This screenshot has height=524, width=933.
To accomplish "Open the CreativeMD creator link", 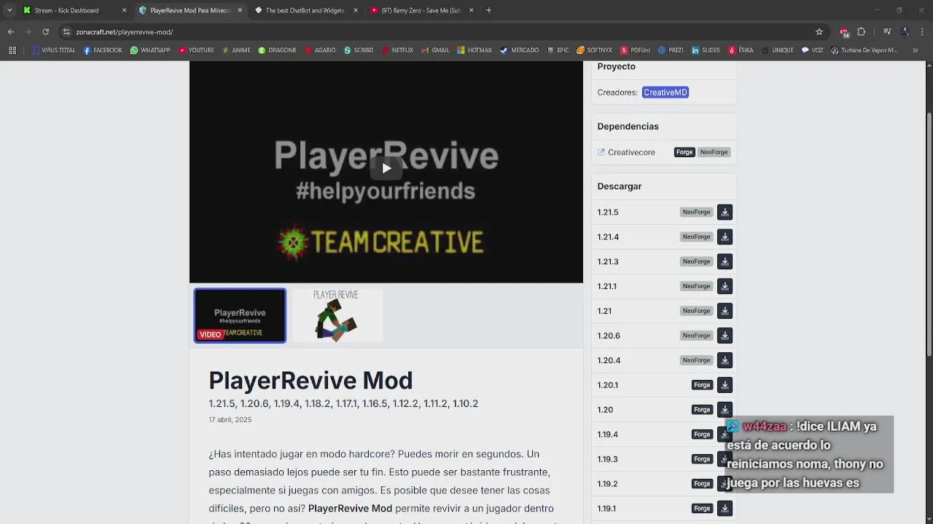I will 665,92.
